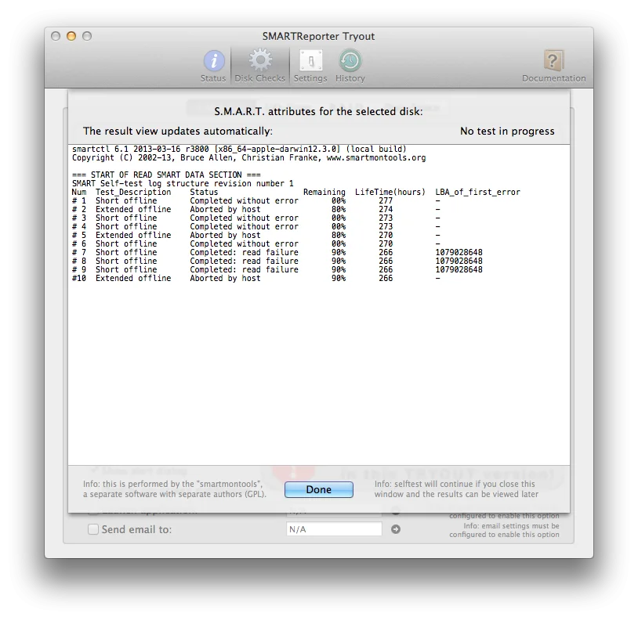
Task: Click the Done button
Action: point(318,489)
